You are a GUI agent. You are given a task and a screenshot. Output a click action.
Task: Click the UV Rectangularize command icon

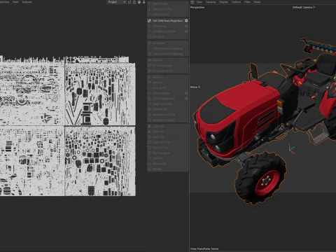pos(149,99)
